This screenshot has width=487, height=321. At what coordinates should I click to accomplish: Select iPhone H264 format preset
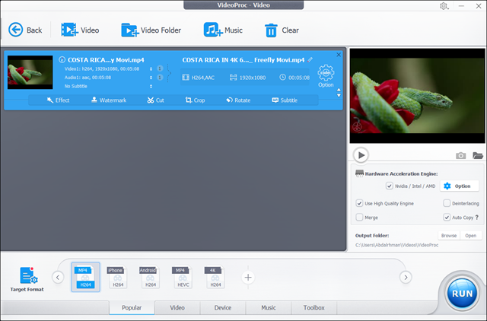pyautogui.click(x=117, y=277)
